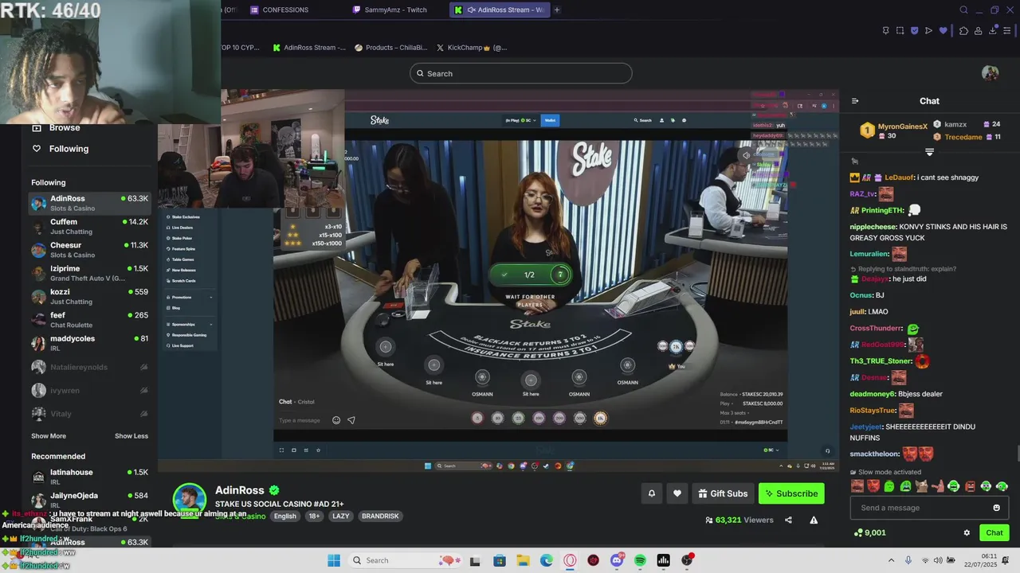The height and width of the screenshot is (573, 1020).
Task: Open Cuffem channel in Following list
Action: (x=89, y=227)
